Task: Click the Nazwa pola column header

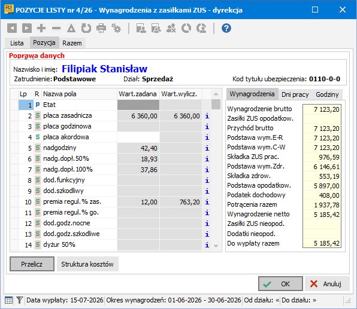Action: coord(79,94)
